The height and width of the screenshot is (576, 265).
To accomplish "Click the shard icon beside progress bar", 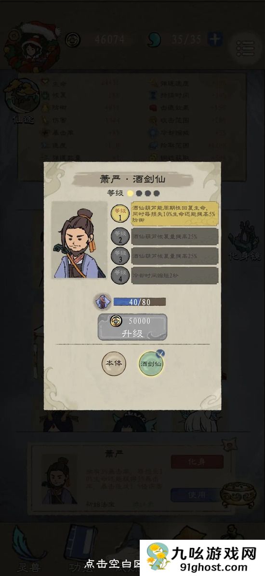I will click(x=103, y=302).
